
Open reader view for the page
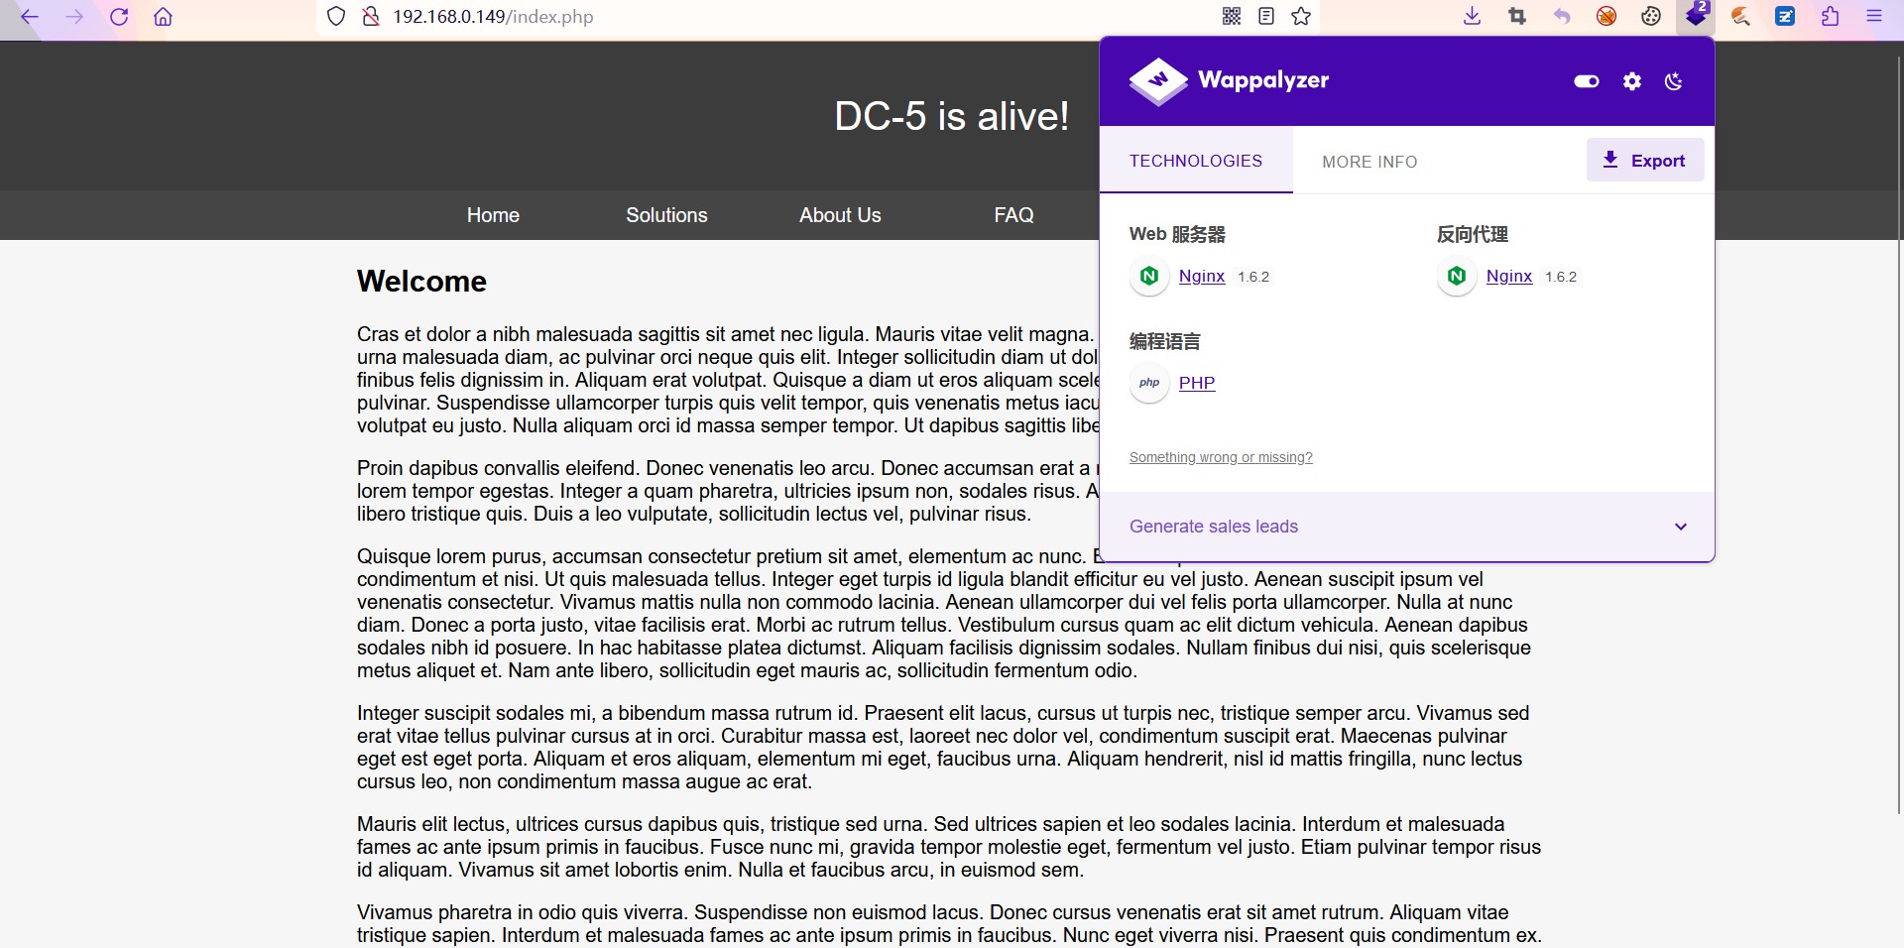pyautogui.click(x=1266, y=16)
